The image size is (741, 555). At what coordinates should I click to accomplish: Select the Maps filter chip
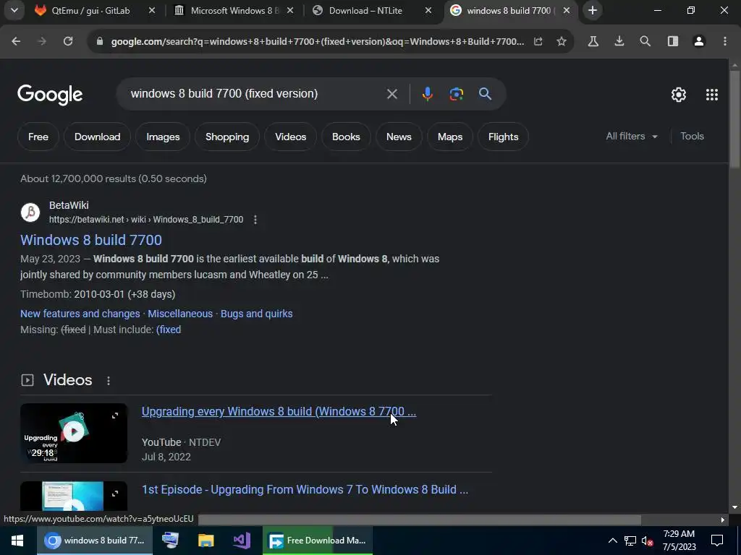[x=450, y=137]
